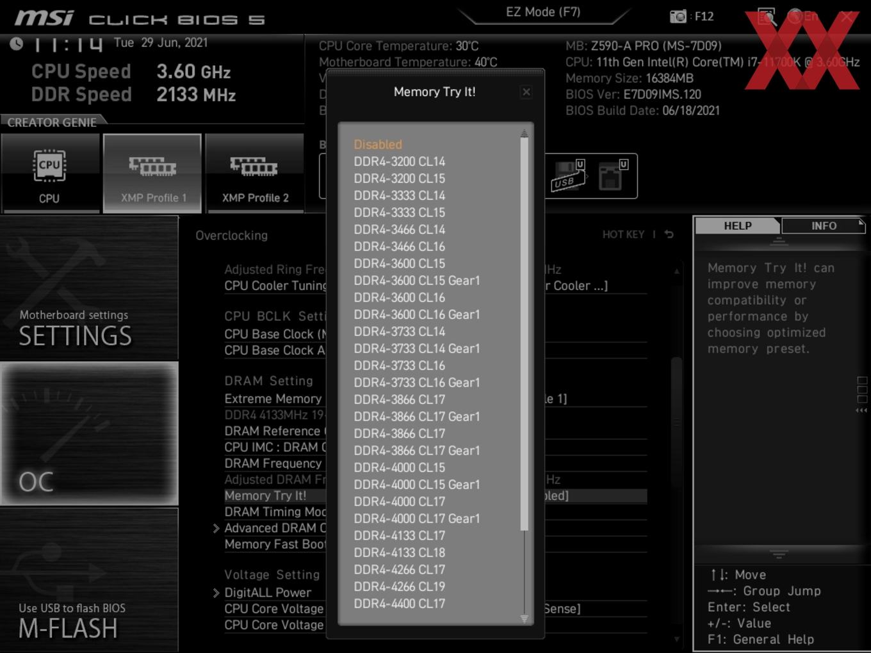Screen dimensions: 871x653
Task: Click the HOT KEY label
Action: (623, 234)
